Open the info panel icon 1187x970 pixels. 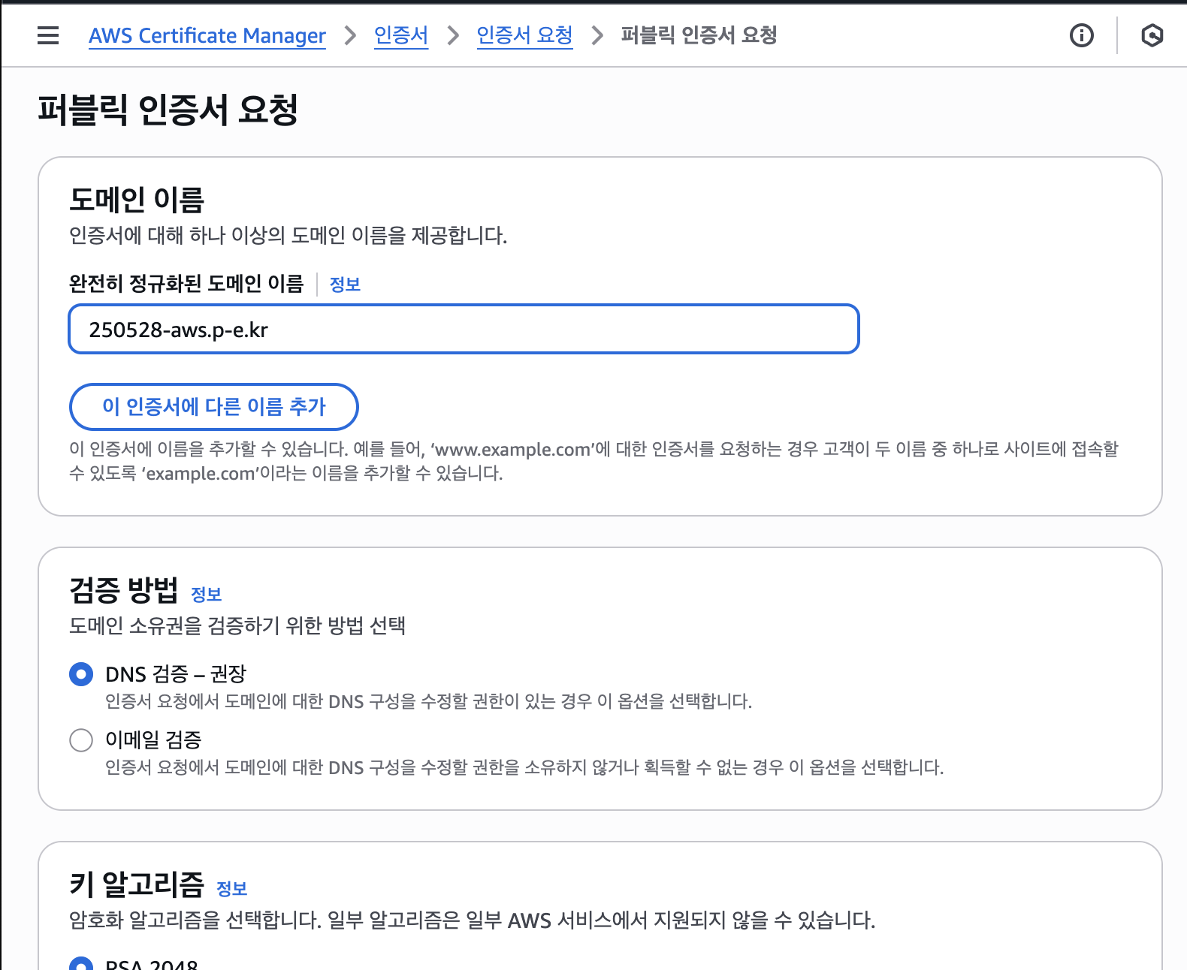coord(1081,35)
